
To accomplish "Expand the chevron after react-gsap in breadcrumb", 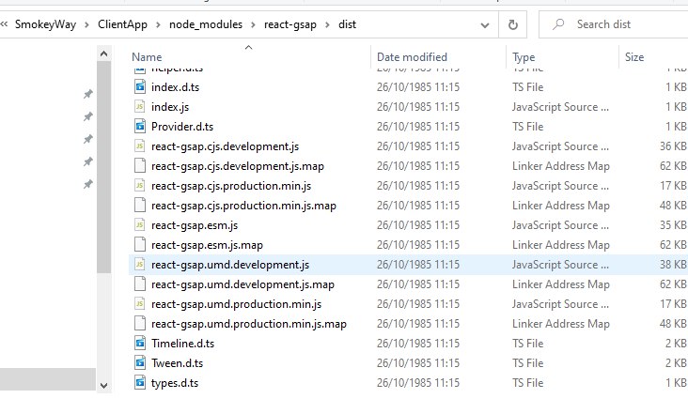I will 327,24.
